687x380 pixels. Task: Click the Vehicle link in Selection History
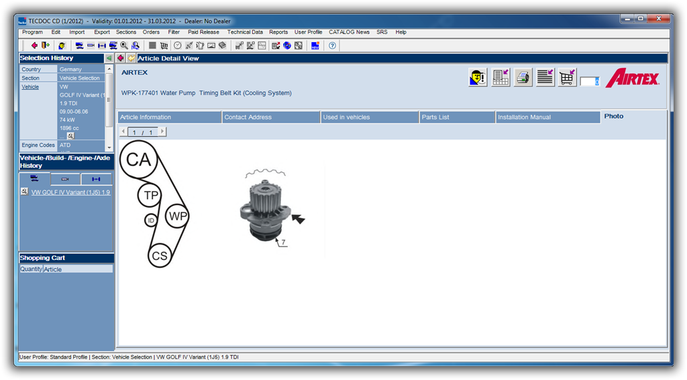click(30, 86)
